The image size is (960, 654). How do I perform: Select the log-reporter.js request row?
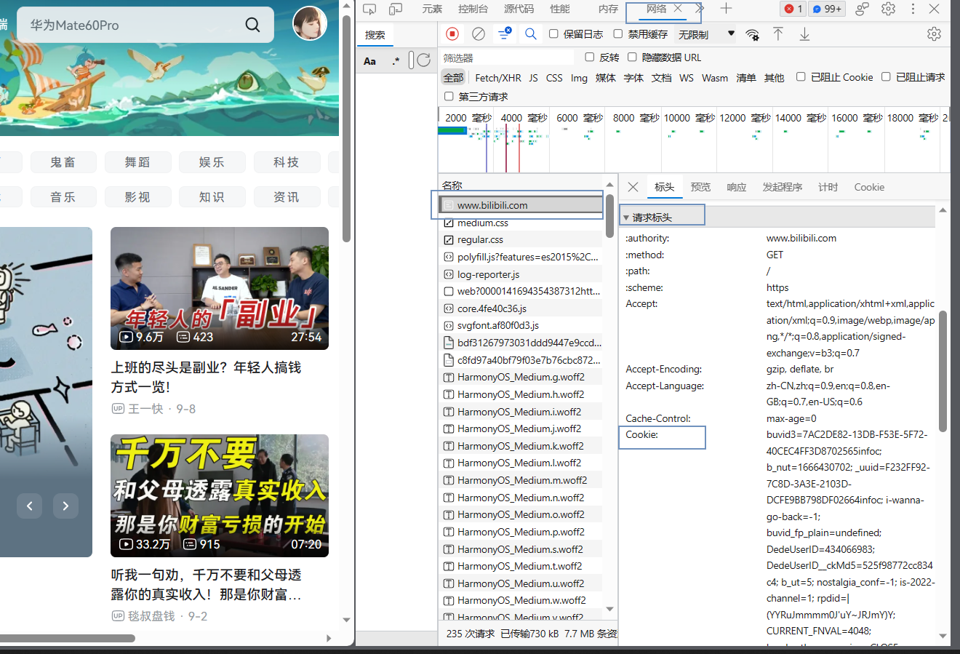(x=521, y=274)
